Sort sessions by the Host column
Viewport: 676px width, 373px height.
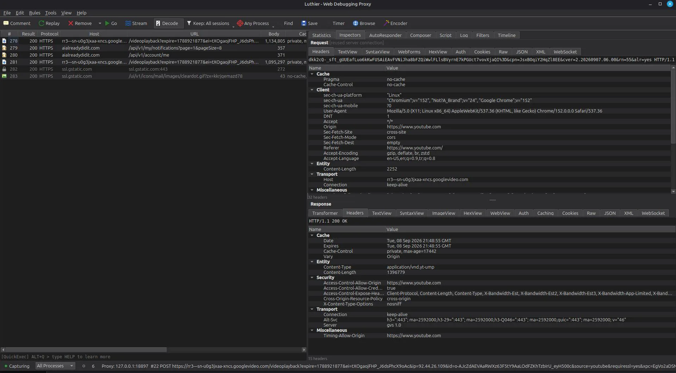[94, 34]
